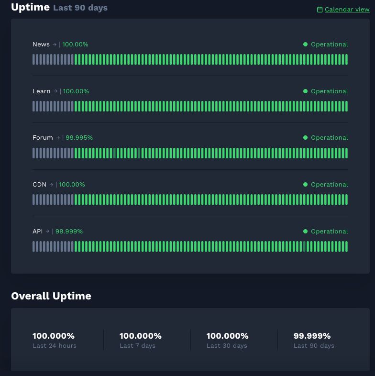Click second darker green bar in Forum timeline
This screenshot has height=376, width=375.
point(139,153)
